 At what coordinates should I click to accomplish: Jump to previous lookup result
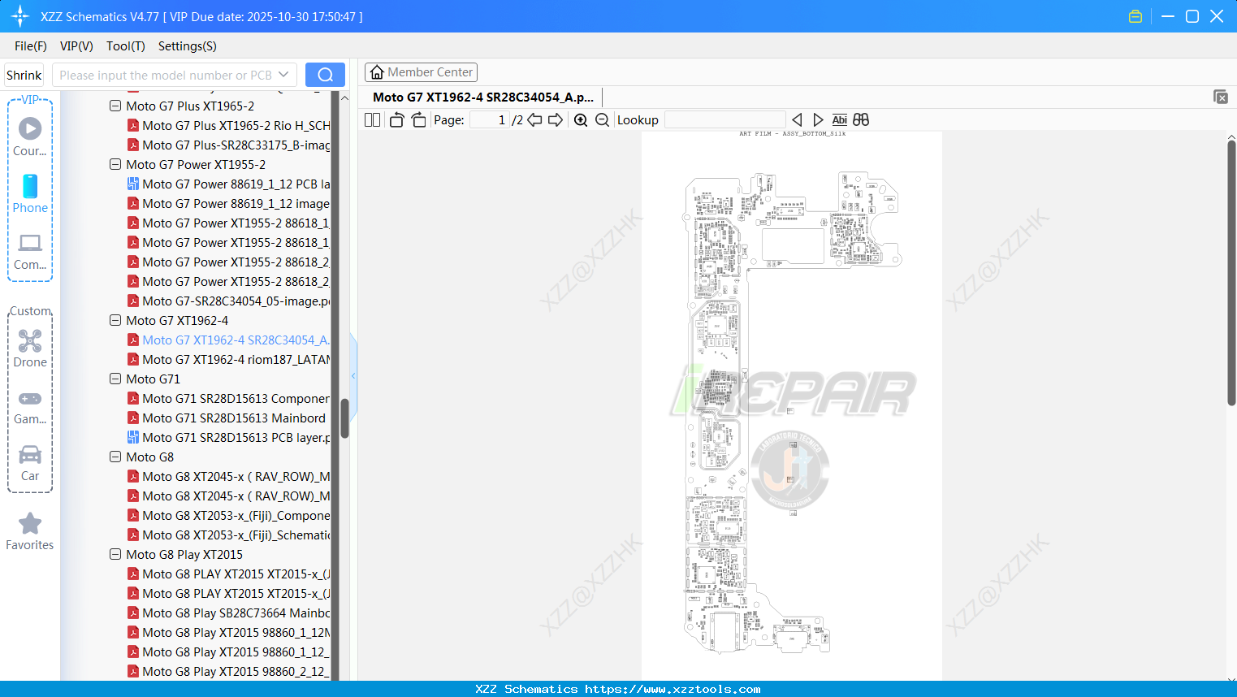[797, 120]
